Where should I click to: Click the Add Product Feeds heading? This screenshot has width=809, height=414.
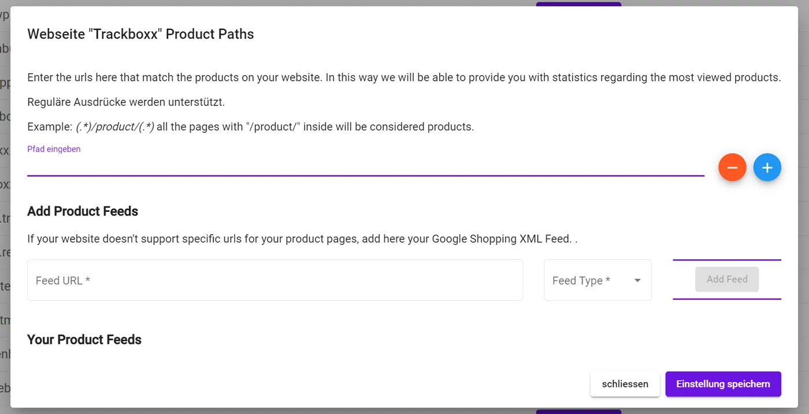(x=83, y=211)
